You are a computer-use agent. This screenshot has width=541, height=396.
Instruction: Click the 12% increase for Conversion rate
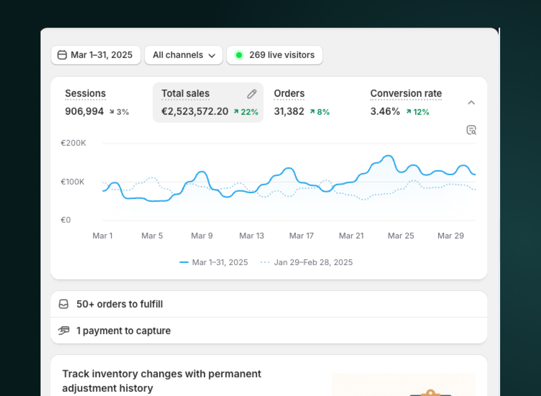[x=418, y=112]
